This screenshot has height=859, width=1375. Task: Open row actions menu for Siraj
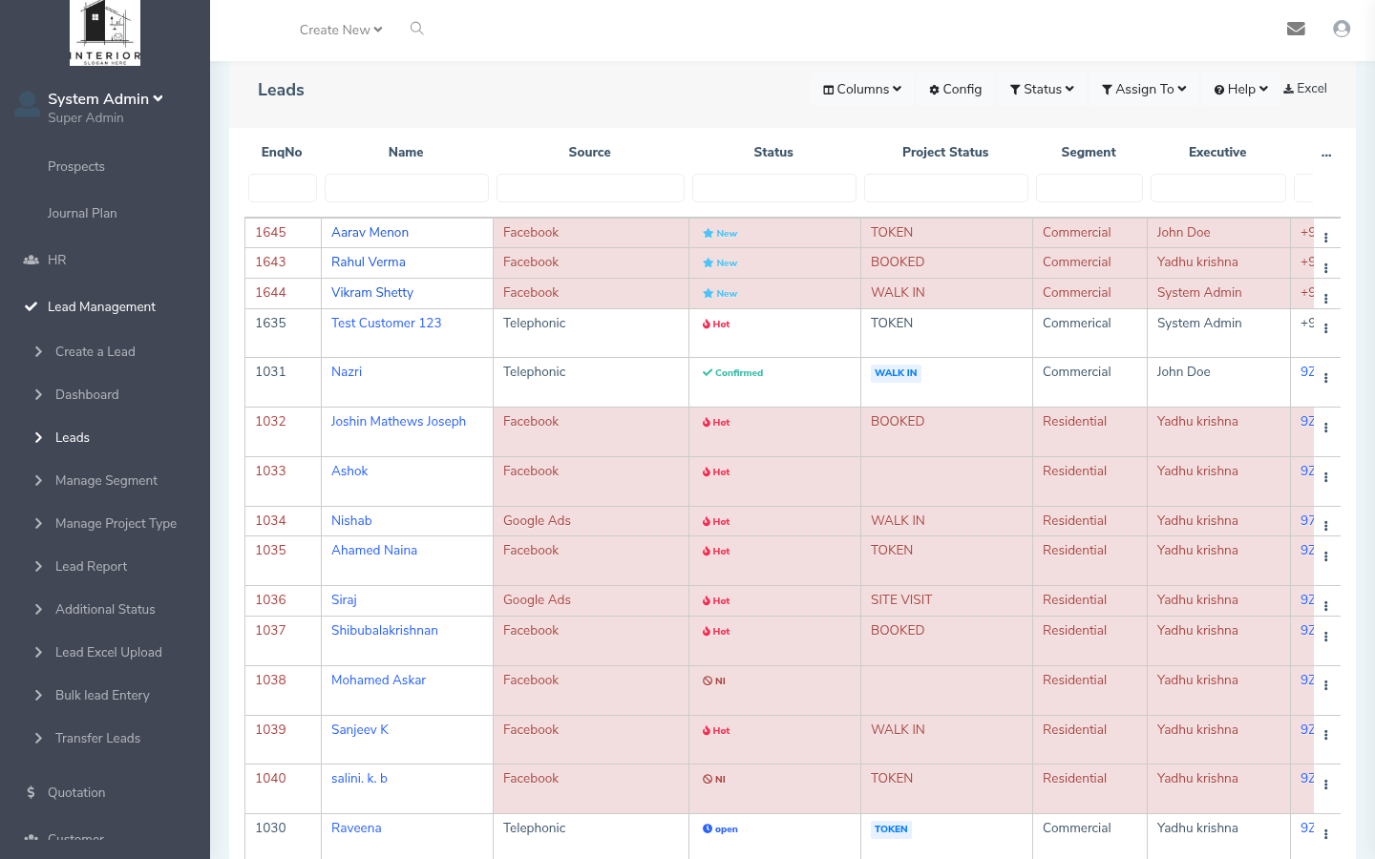point(1325,606)
